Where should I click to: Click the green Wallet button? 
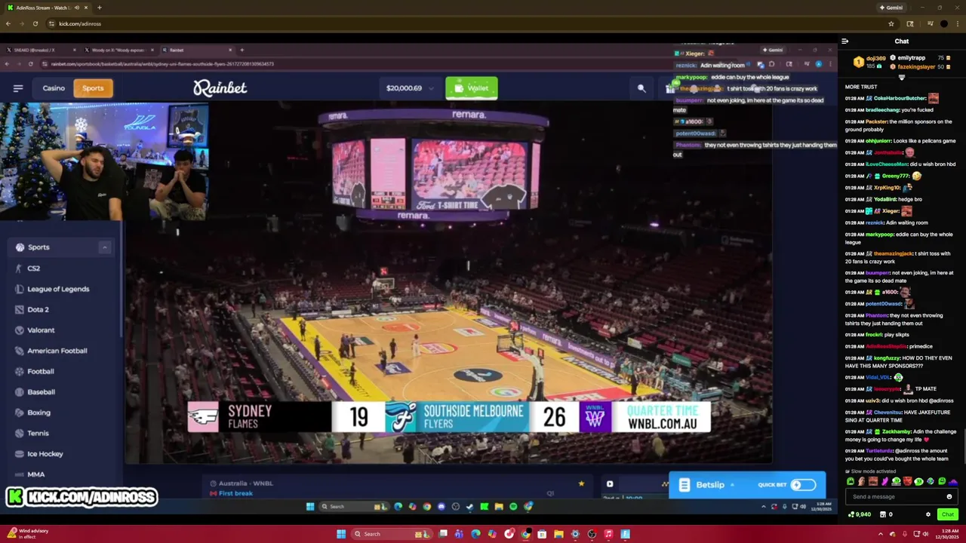(472, 88)
